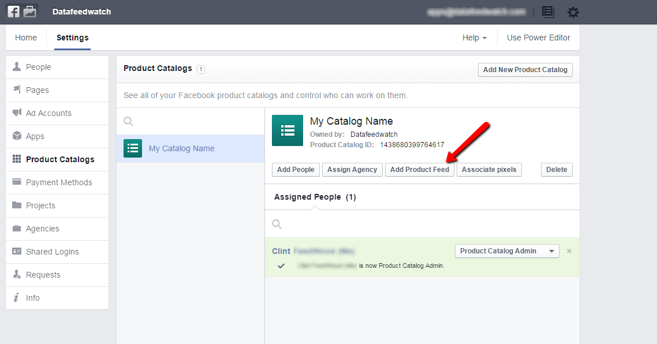657x344 pixels.
Task: Open Requests settings section
Action: pyautogui.click(x=57, y=274)
